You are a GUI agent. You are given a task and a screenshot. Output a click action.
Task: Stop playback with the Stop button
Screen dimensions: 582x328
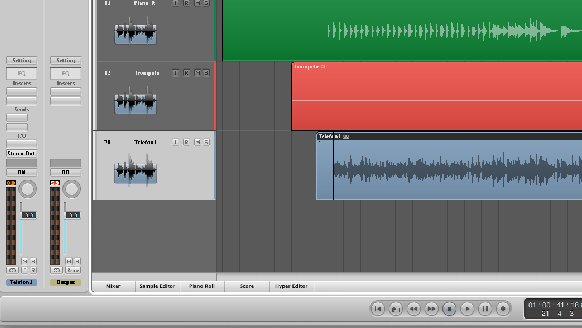[449, 309]
